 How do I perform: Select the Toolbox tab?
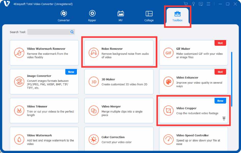point(177,16)
